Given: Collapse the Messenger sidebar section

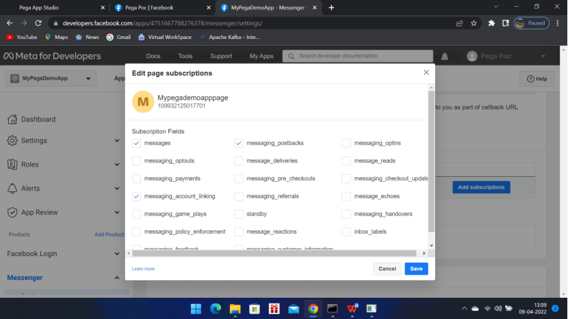Looking at the screenshot, I should coord(116,278).
